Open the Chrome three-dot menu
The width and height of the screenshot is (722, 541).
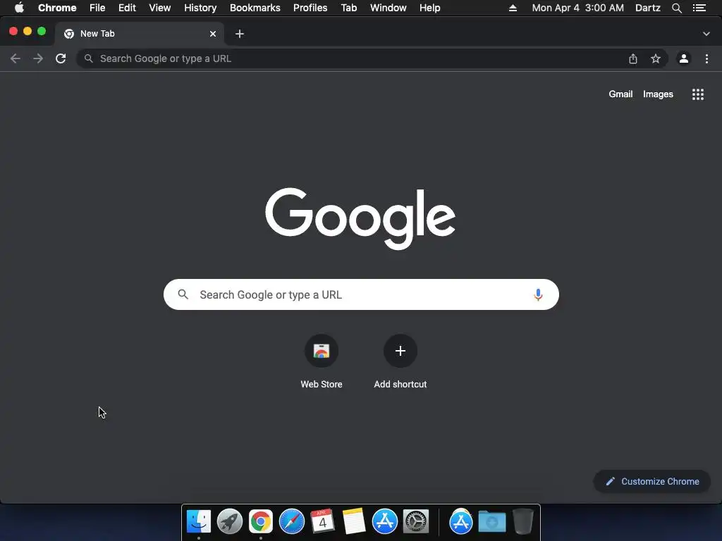pyautogui.click(x=706, y=58)
